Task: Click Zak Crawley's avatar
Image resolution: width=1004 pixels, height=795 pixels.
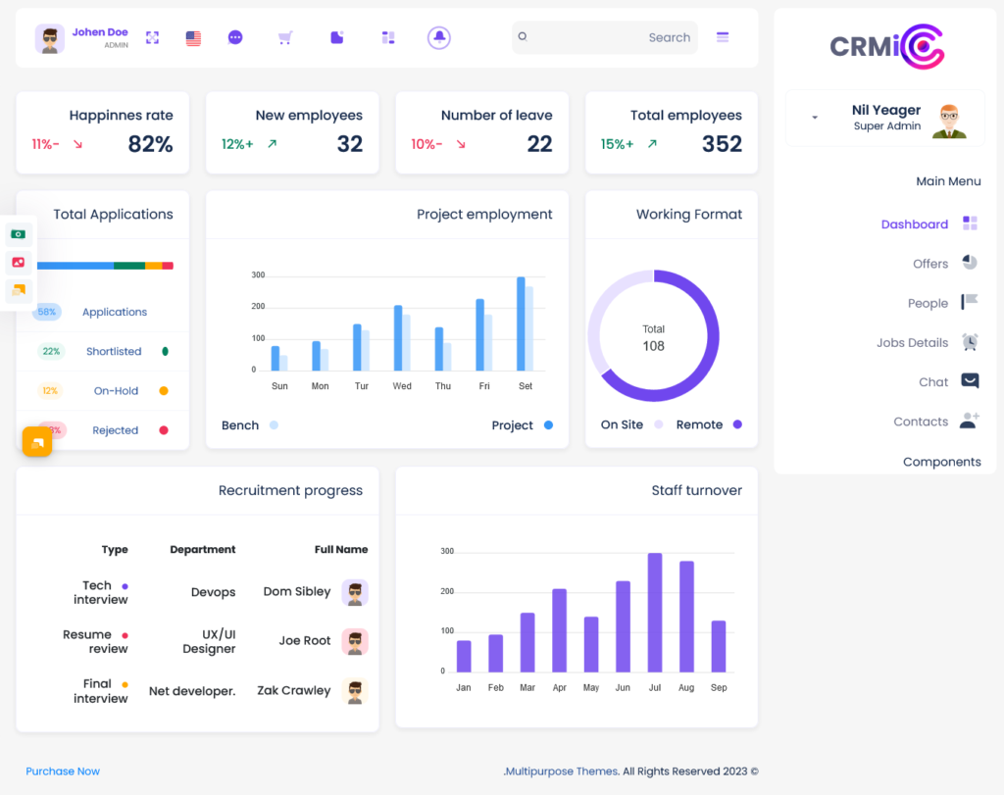Action: tap(355, 691)
